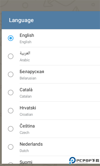Click the gray English subtitle text
The image size is (100, 166).
25,42
